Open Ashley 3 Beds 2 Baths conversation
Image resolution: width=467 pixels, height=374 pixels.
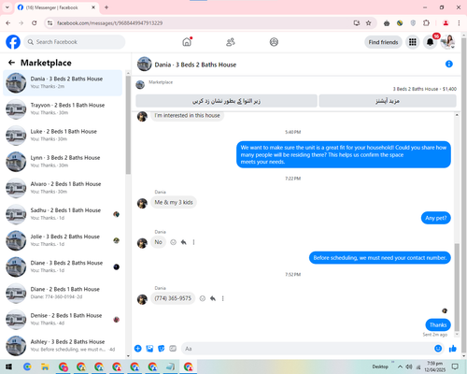pos(63,346)
